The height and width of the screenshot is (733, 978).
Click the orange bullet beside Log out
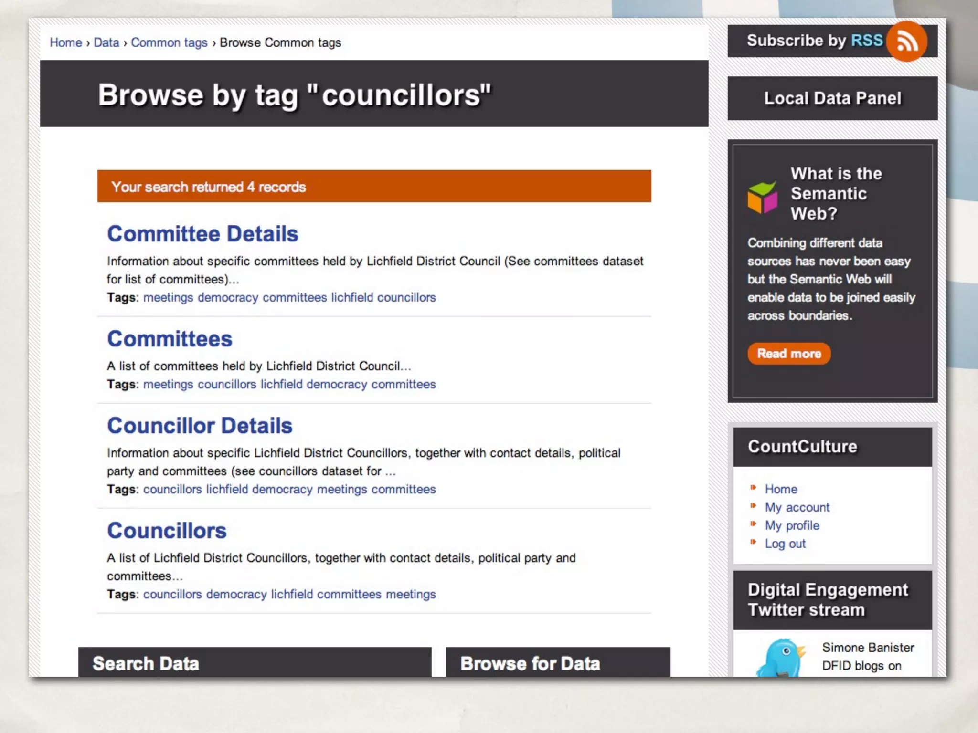(753, 542)
